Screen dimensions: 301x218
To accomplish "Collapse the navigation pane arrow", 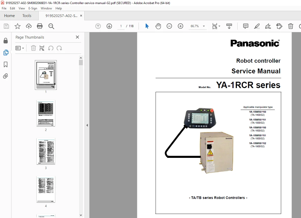I will pyautogui.click(x=87, y=125).
